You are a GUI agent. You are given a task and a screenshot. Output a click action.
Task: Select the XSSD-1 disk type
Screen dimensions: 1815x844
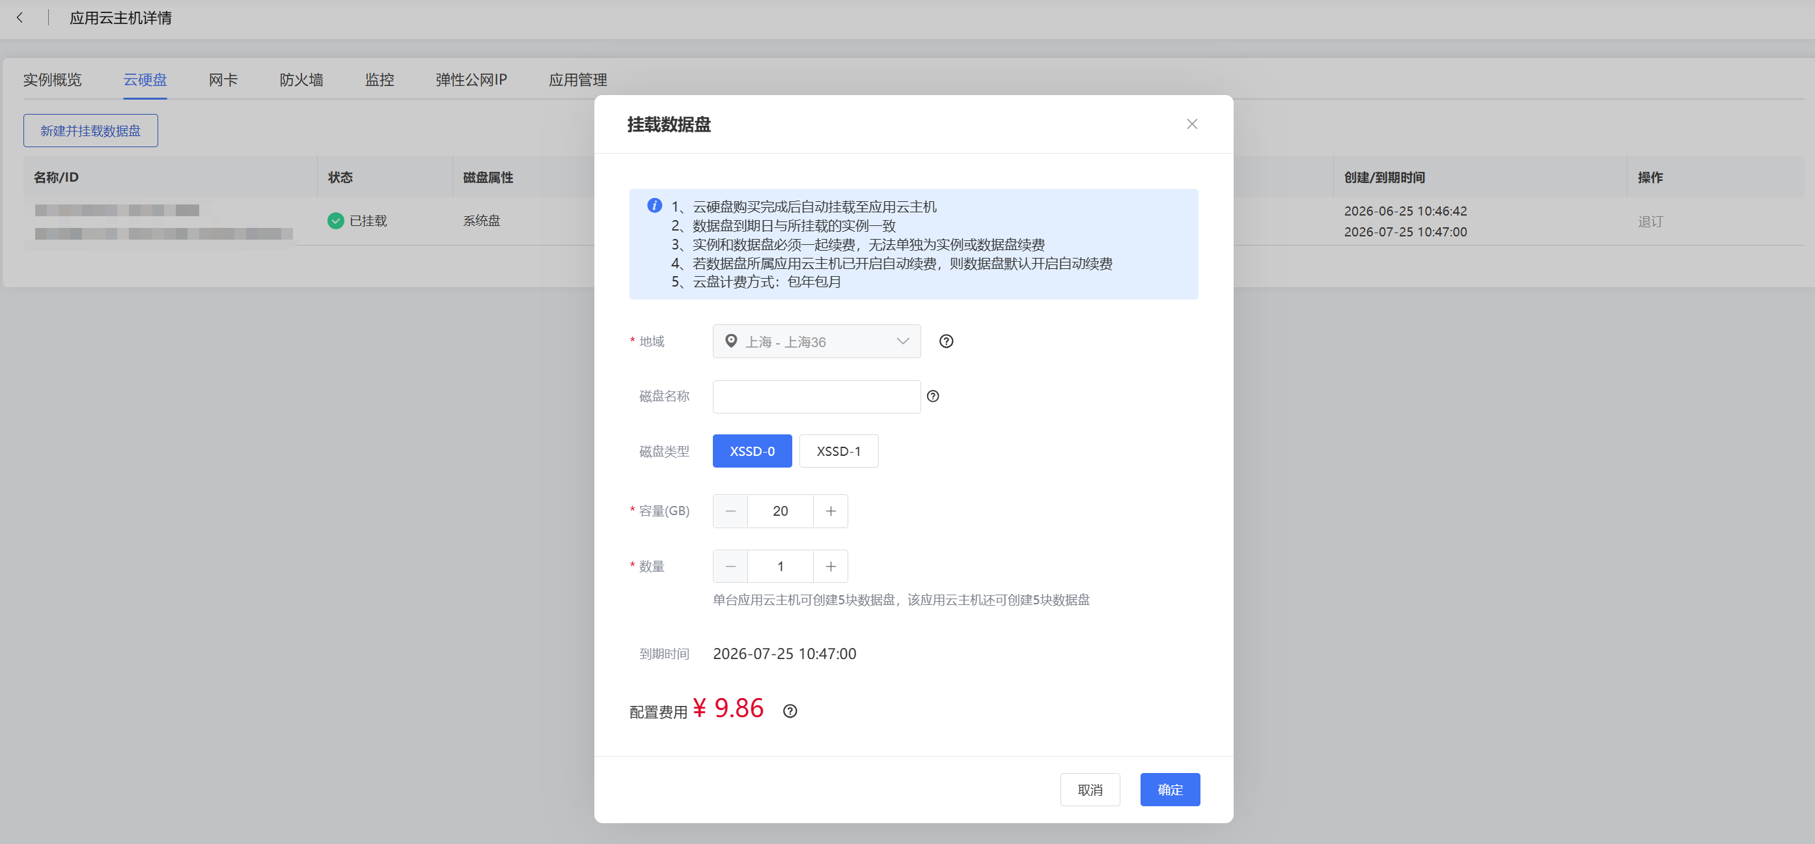pyautogui.click(x=838, y=451)
